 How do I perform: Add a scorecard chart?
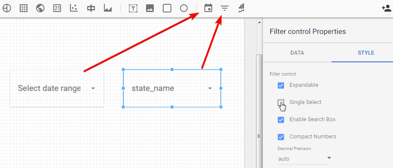[x=57, y=8]
